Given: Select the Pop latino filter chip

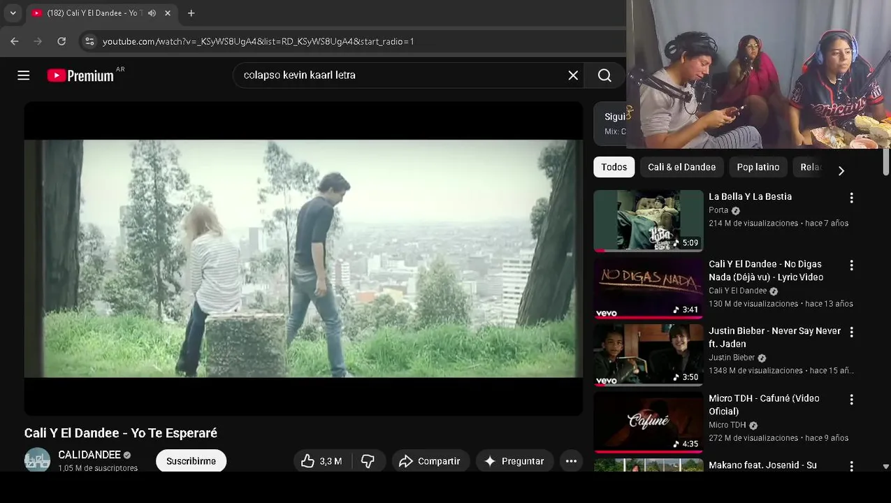Looking at the screenshot, I should (x=758, y=167).
